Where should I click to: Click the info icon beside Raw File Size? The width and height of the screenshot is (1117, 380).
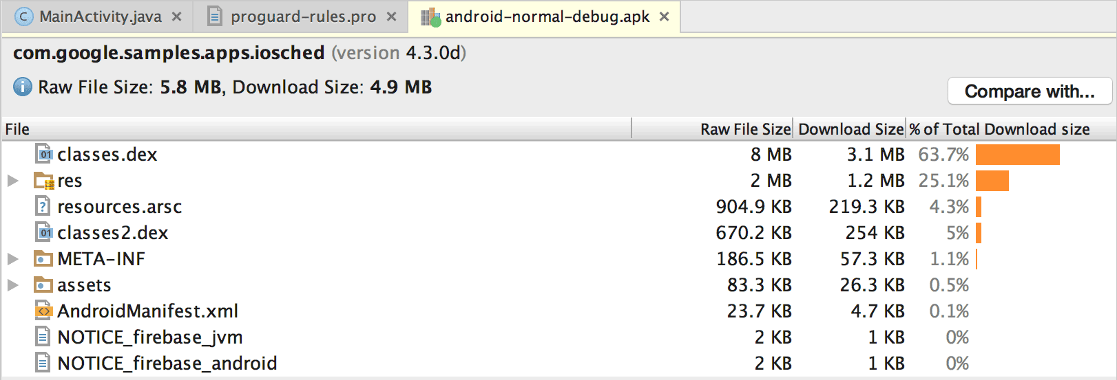click(23, 87)
